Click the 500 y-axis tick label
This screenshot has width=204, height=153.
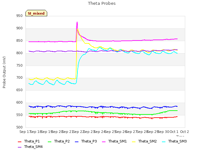coord(19,127)
